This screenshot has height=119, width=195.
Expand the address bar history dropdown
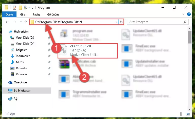point(116,22)
